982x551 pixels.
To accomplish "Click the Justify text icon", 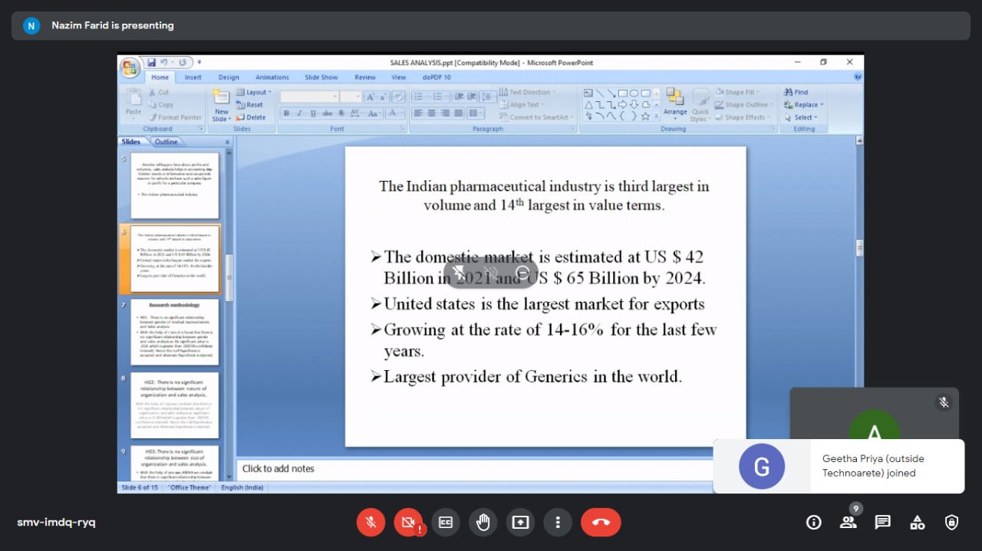I will 458,113.
